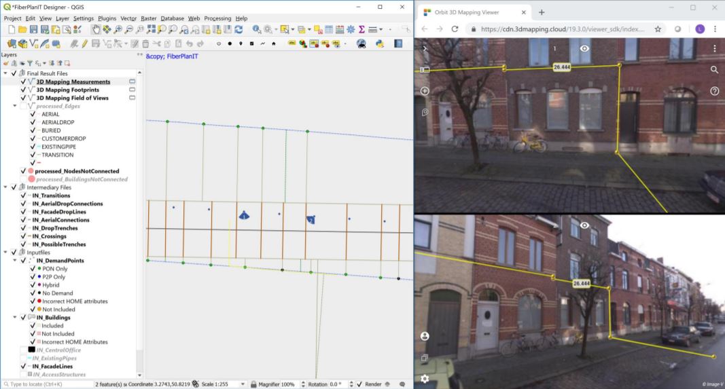Open the Scale dropdown in status bar
The image size is (725, 389).
[x=243, y=384]
